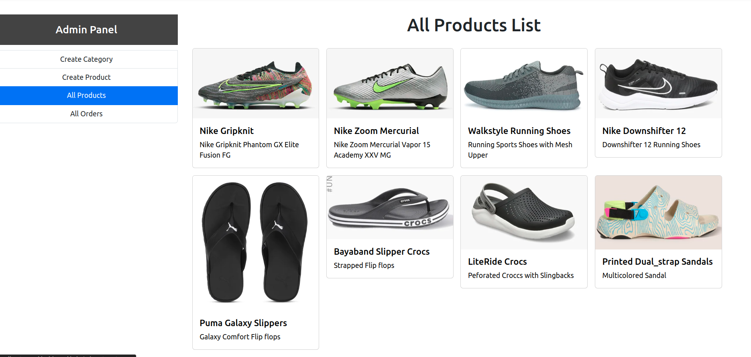751x357 pixels.
Task: Click the Nike Zoom Mercurial title
Action: (x=376, y=131)
